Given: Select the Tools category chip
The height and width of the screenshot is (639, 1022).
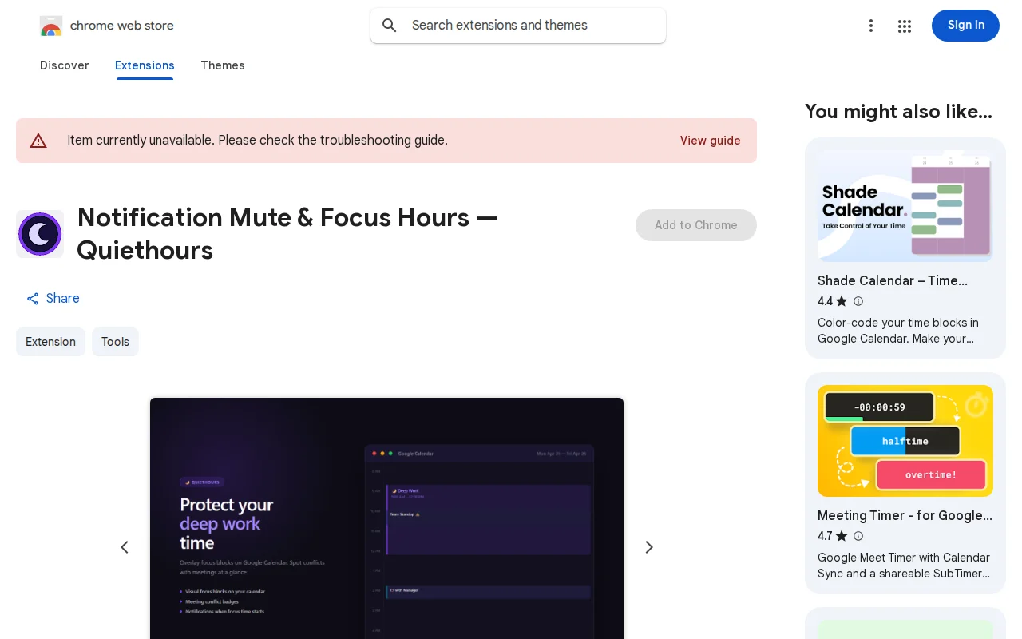Looking at the screenshot, I should tap(115, 342).
